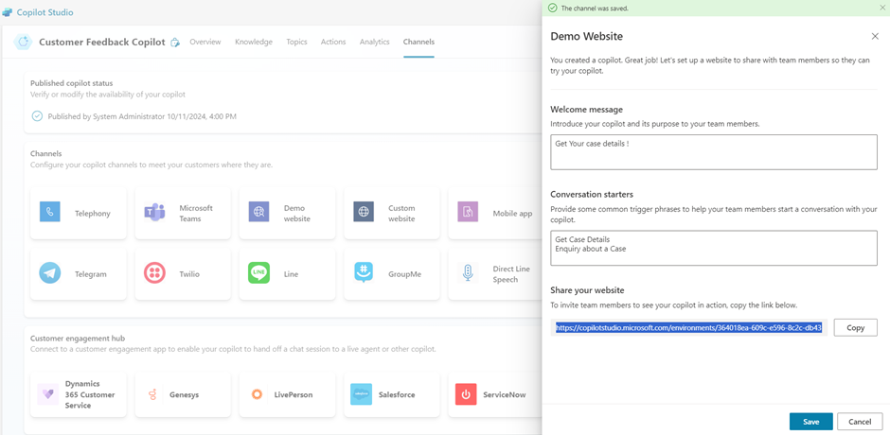Open the GroupMe channel icon
The width and height of the screenshot is (890, 435).
[x=364, y=273]
